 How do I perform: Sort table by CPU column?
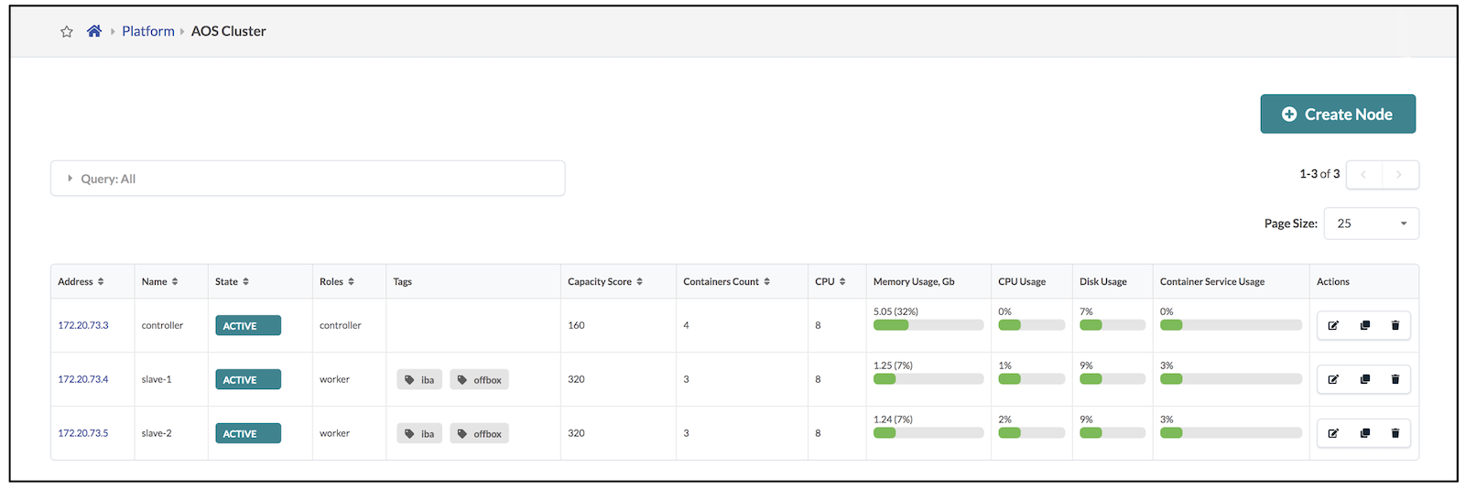[x=830, y=281]
